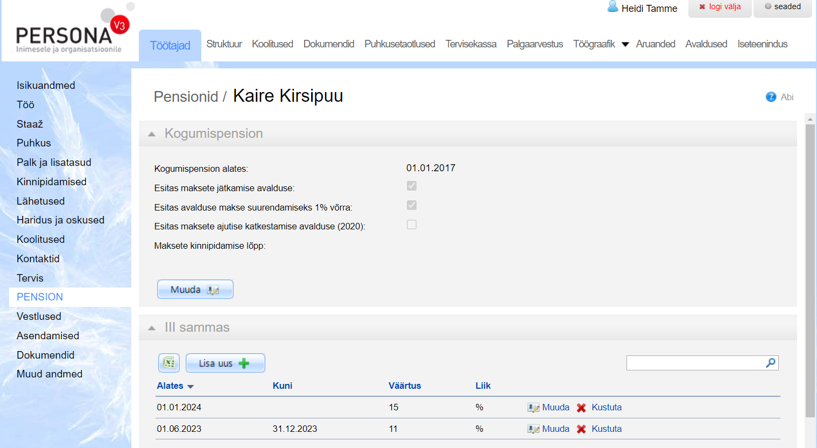The width and height of the screenshot is (817, 448).
Task: Select Vestlused in the sidebar
Action: pos(39,317)
